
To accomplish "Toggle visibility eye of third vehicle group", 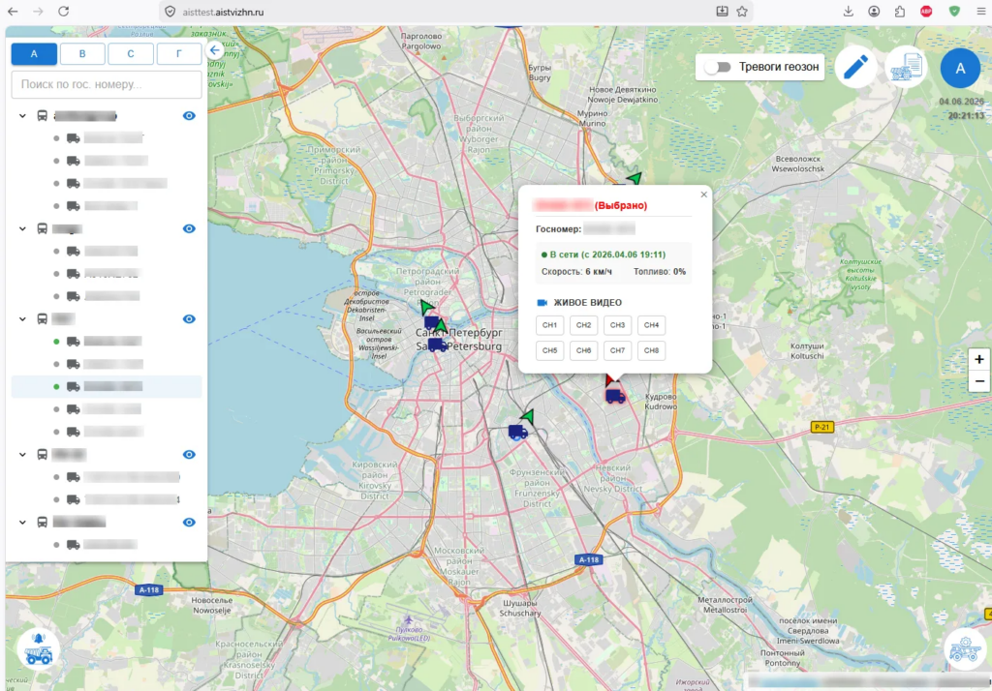I will pos(189,319).
